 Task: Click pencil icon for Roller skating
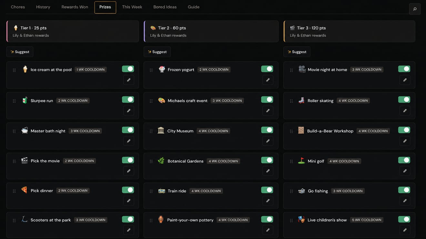tap(405, 110)
